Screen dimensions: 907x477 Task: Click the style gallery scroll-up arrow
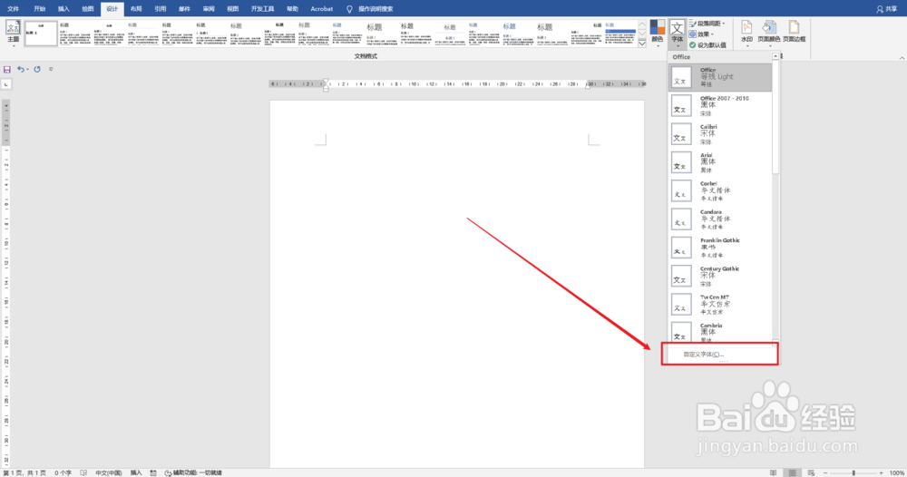(x=642, y=24)
